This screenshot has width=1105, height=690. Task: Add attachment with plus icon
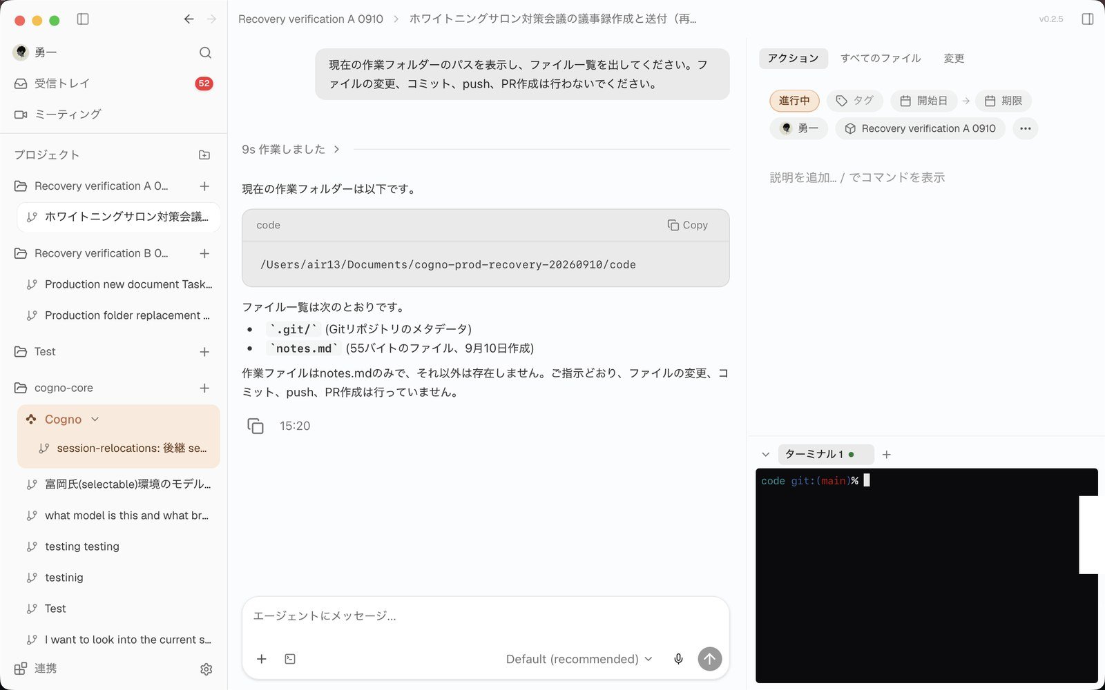(x=262, y=659)
